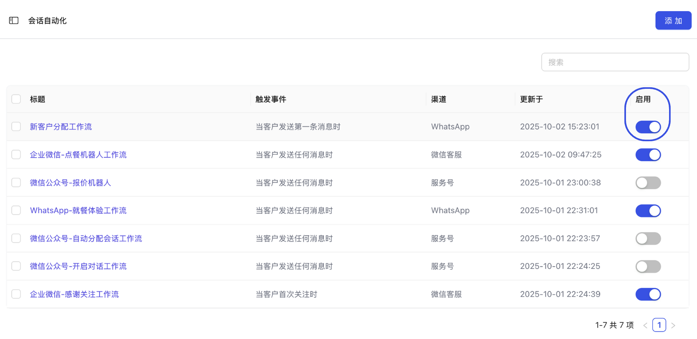The height and width of the screenshot is (339, 697).
Task: Open the WhatsApp-就餐体验工作流 workflow
Action: click(x=78, y=210)
